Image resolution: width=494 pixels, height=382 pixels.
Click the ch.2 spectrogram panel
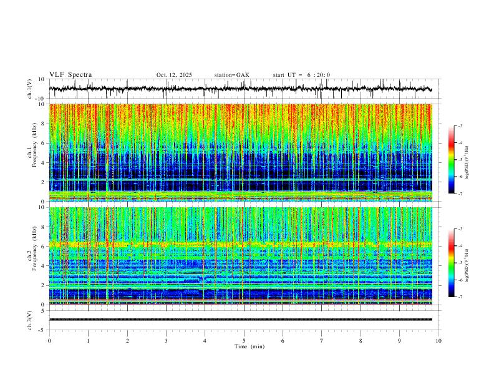coord(240,256)
